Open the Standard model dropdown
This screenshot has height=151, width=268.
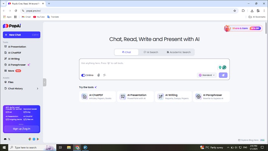[x=207, y=75]
